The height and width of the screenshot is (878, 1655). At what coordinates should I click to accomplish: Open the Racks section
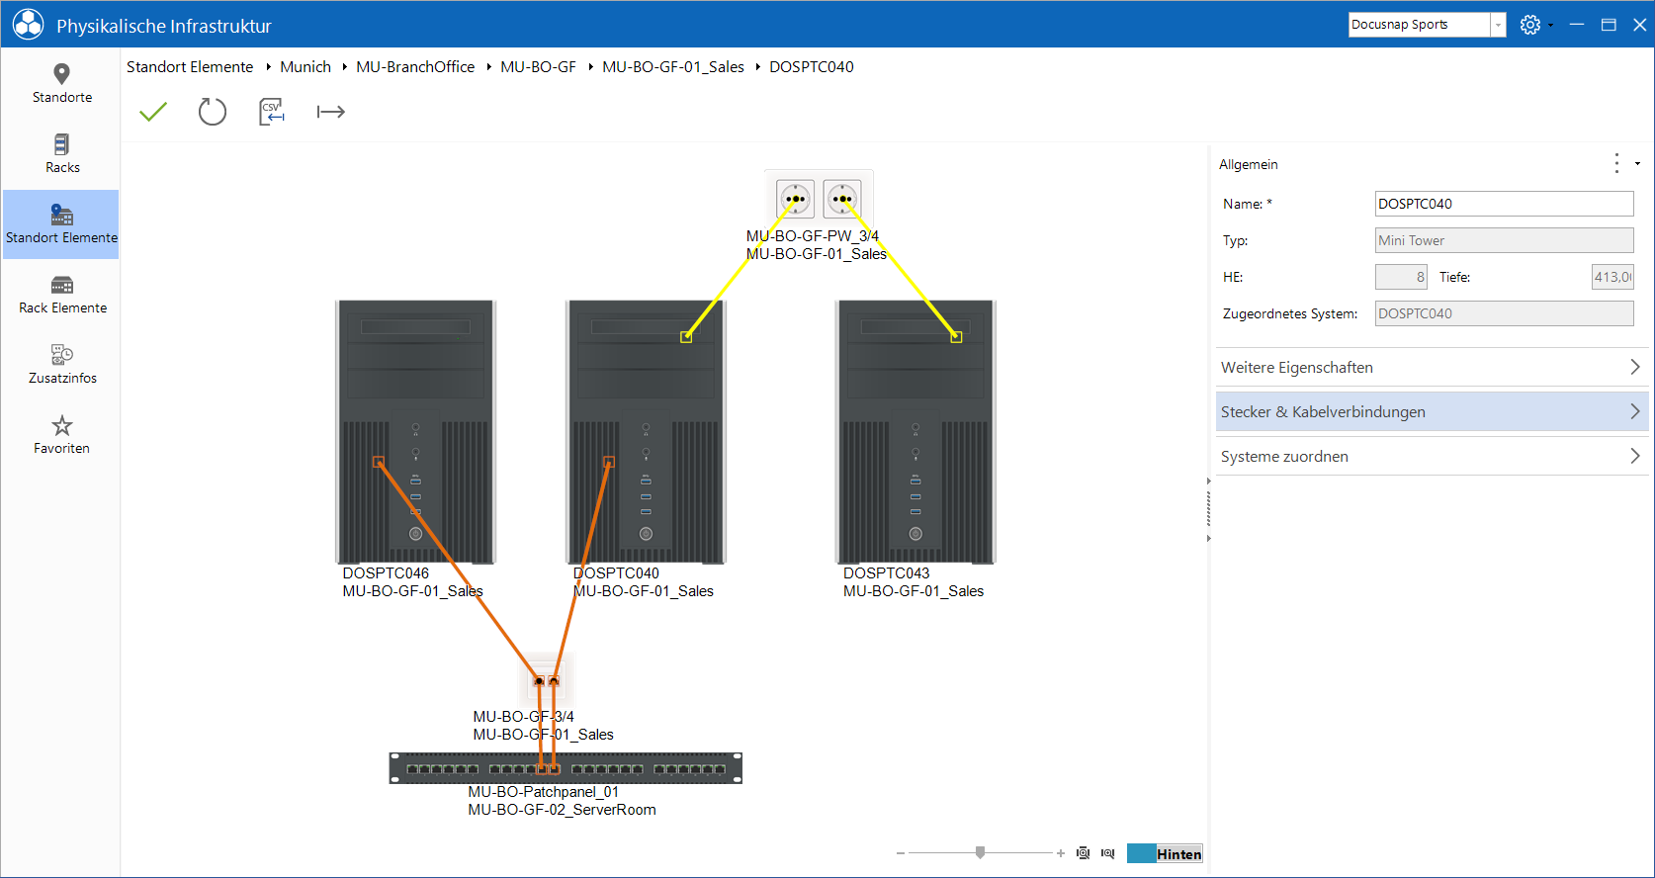(61, 154)
